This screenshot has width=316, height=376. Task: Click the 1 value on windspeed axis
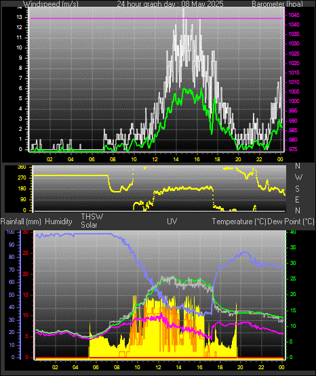point(20,139)
